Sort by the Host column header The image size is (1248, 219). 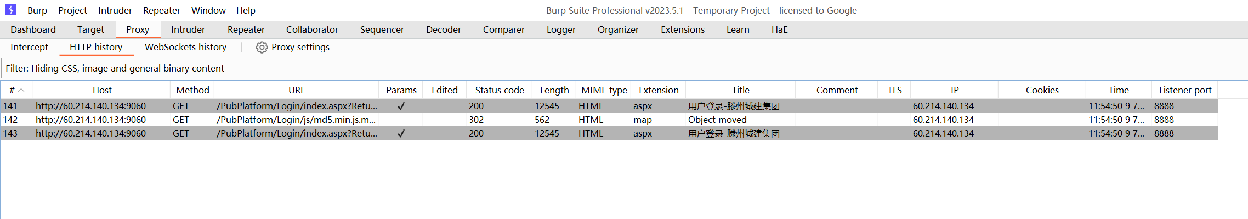(102, 90)
